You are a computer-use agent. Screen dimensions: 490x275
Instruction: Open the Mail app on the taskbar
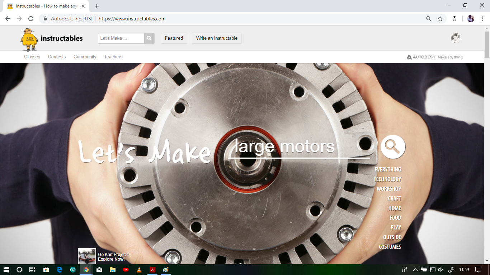(x=99, y=270)
